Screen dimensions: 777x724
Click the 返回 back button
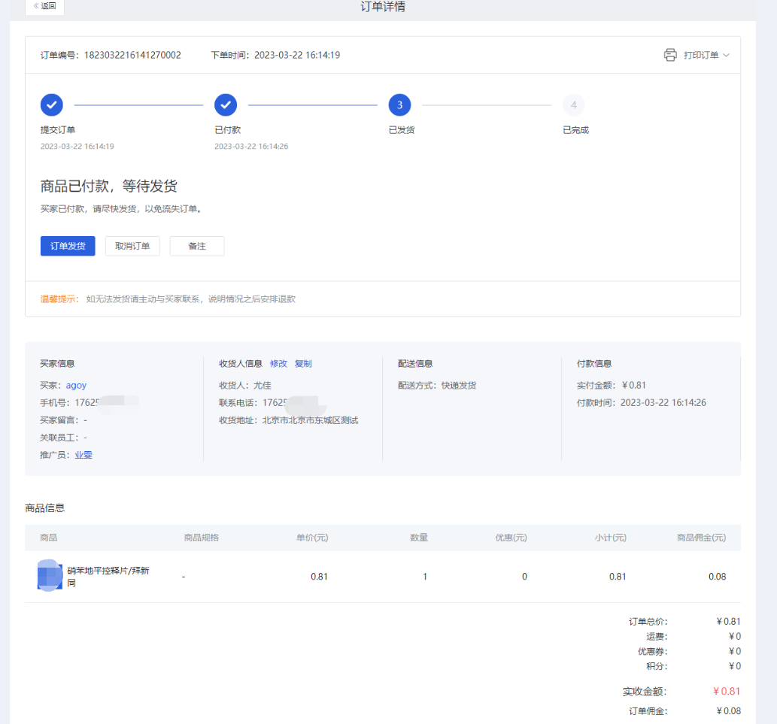tap(44, 7)
